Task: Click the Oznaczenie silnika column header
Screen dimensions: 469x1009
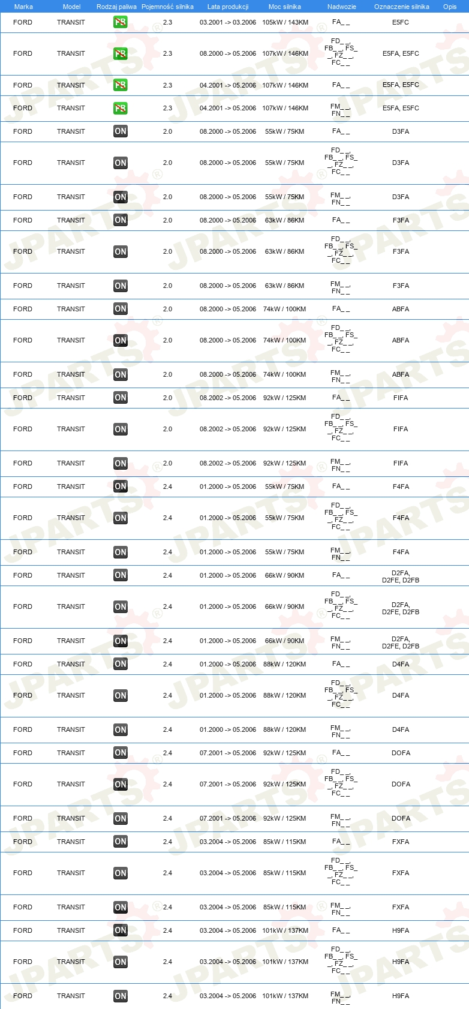Action: (402, 7)
